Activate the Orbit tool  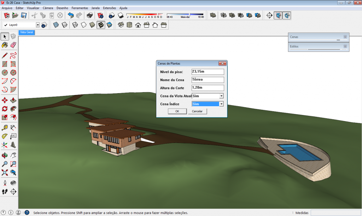5,155
